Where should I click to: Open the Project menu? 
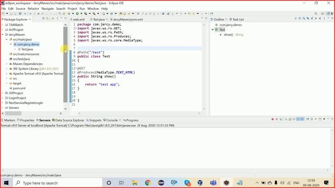point(72,8)
